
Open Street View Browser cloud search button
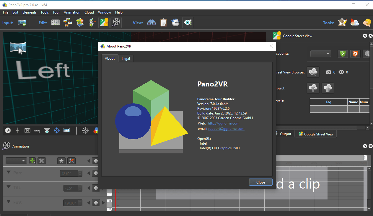point(313,72)
